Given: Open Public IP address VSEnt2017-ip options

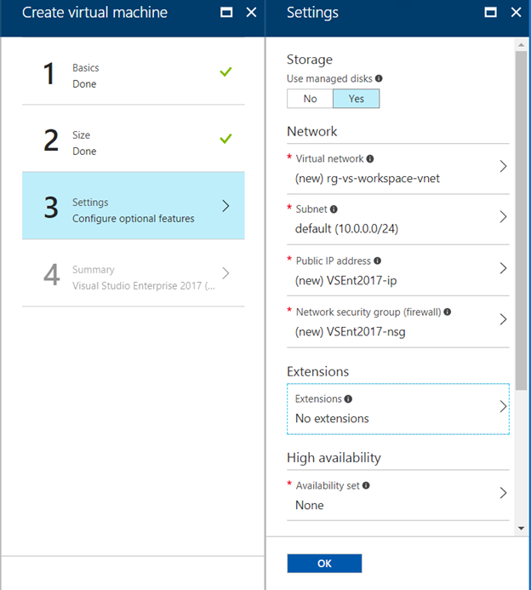Looking at the screenshot, I should [x=397, y=271].
